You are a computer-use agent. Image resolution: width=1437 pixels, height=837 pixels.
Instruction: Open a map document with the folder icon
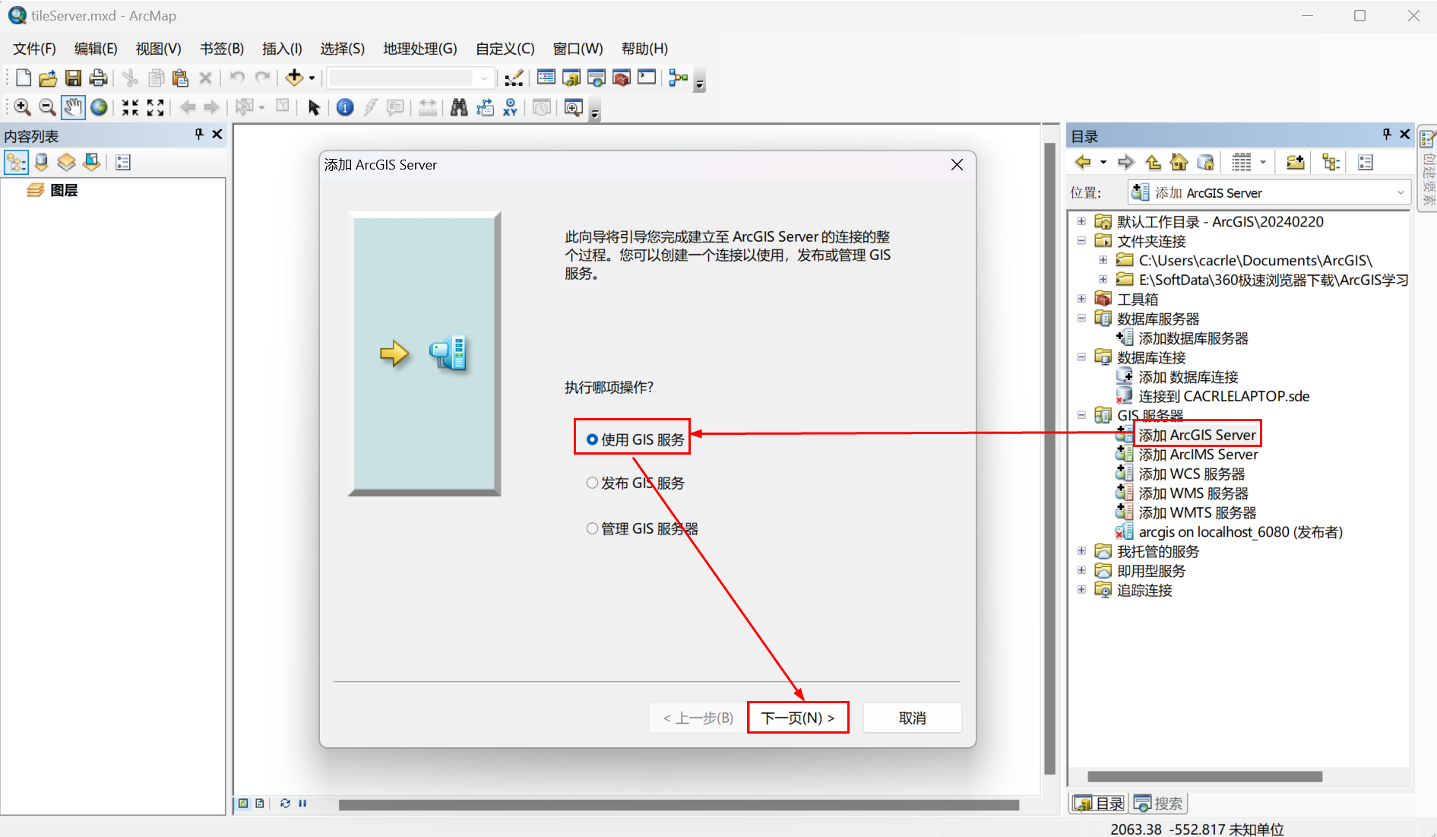[x=48, y=78]
